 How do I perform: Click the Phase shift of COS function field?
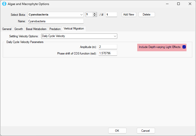tap(108, 53)
